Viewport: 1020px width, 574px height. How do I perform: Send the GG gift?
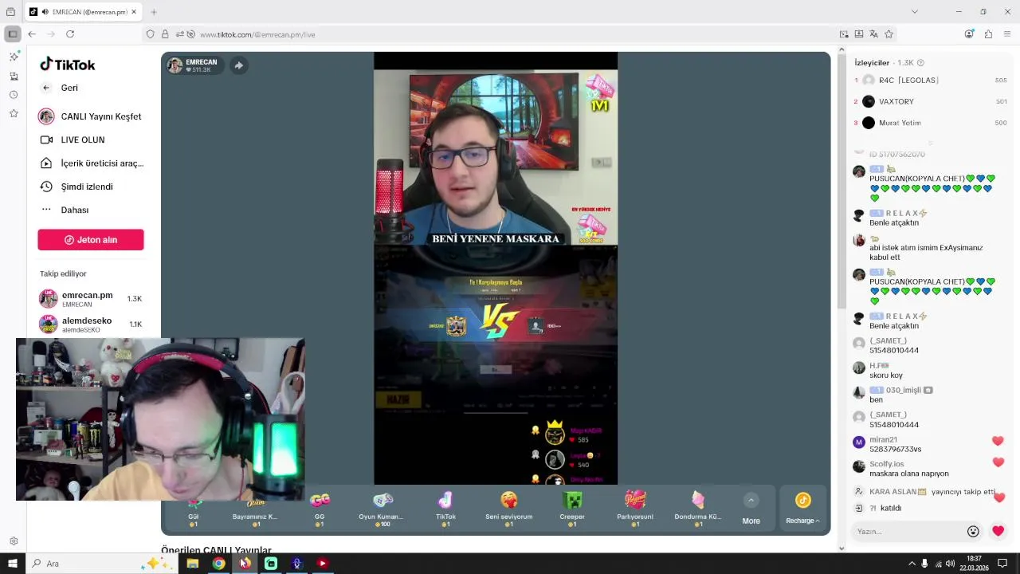pyautogui.click(x=320, y=510)
